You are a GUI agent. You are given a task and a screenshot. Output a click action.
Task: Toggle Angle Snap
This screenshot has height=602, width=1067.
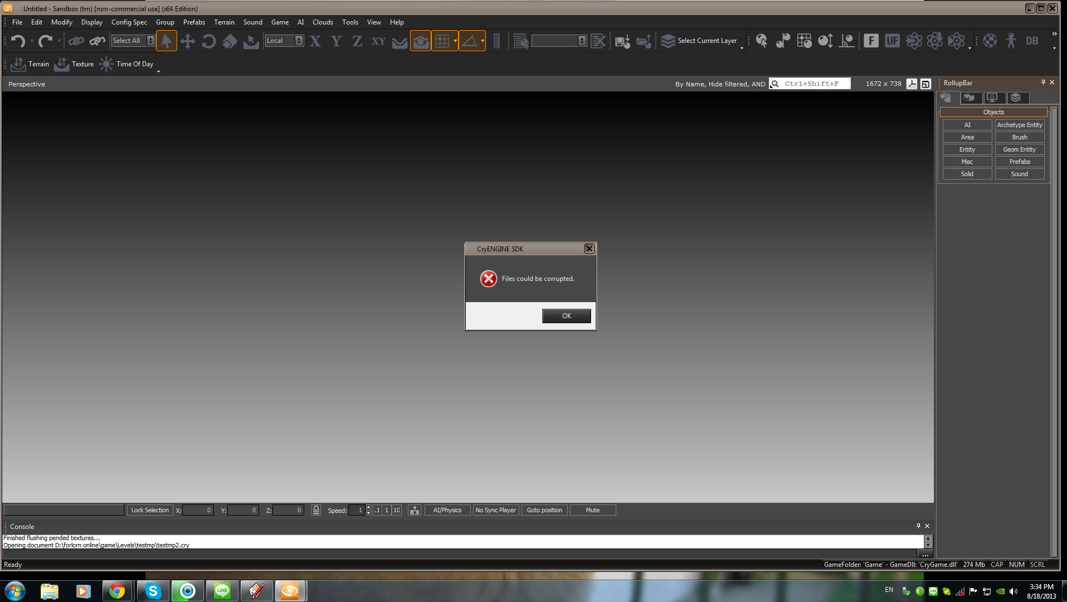click(x=469, y=41)
